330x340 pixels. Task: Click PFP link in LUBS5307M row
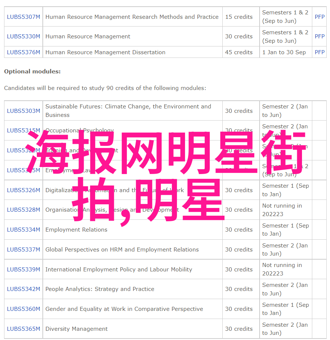coord(320,17)
